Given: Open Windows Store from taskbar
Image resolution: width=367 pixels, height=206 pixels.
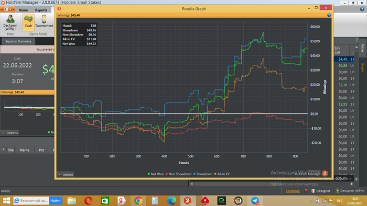Looking at the screenshot, I should pos(105,201).
